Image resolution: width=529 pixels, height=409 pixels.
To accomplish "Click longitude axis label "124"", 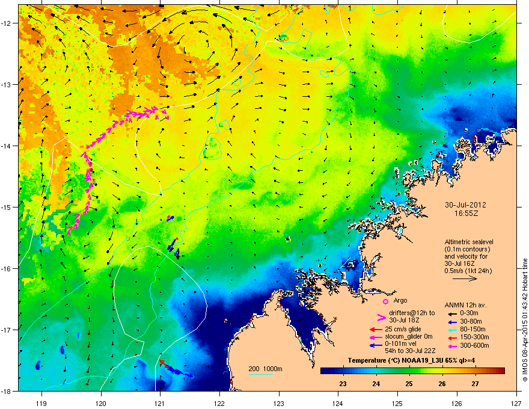I will tap(338, 403).
